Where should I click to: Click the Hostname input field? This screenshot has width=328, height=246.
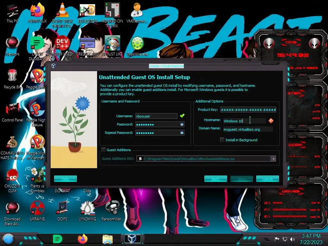[245, 121]
